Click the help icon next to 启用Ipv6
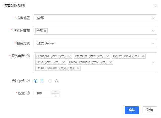Viewport: 161px width, 118px height. tap(28, 81)
